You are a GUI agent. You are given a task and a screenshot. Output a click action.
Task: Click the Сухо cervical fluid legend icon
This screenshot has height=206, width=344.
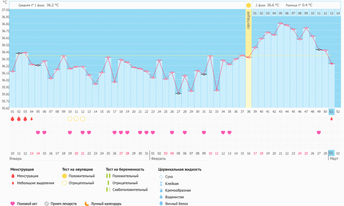pos(161,177)
